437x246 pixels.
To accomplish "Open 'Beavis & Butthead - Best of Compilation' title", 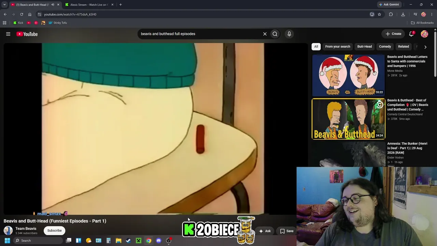I will tap(408, 105).
